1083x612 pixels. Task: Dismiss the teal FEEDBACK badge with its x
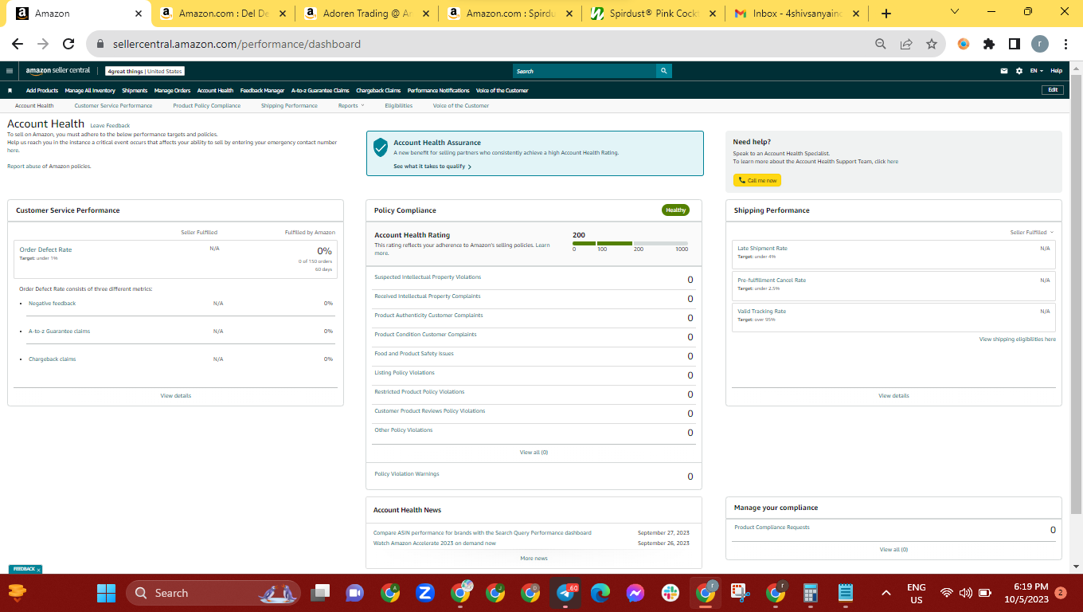[x=38, y=570]
